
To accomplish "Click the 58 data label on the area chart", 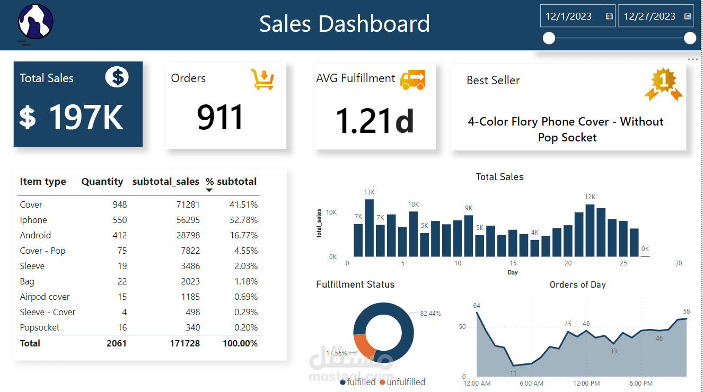I will pyautogui.click(x=687, y=311).
